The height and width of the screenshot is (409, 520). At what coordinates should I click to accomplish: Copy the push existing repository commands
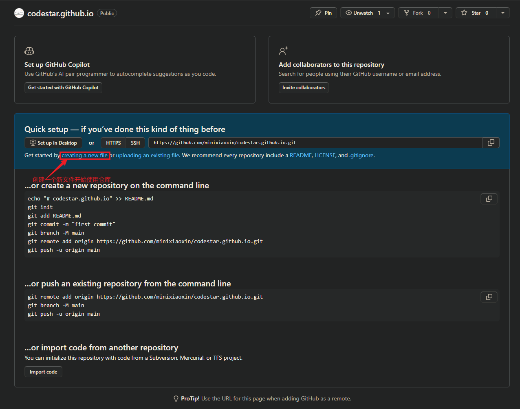pyautogui.click(x=489, y=297)
